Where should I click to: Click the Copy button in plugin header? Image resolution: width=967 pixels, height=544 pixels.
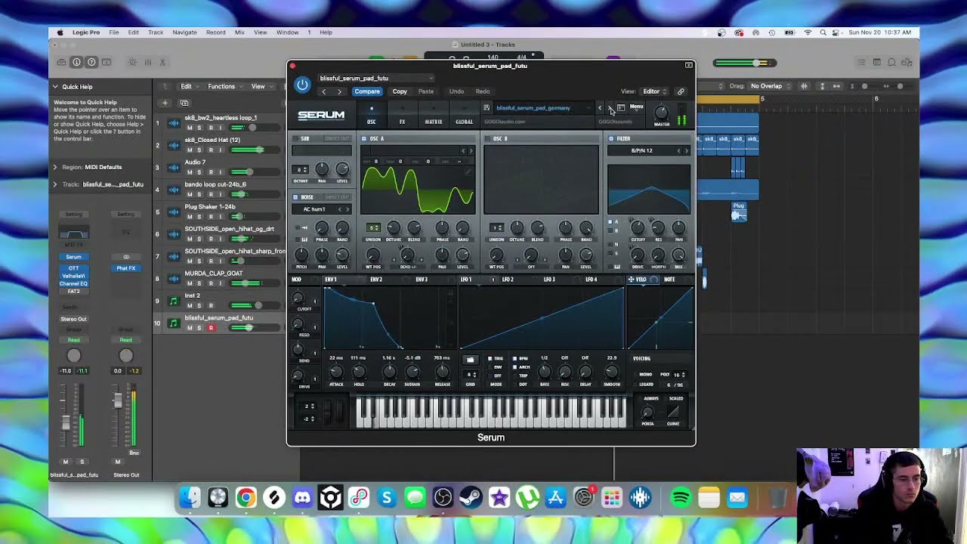pyautogui.click(x=400, y=91)
